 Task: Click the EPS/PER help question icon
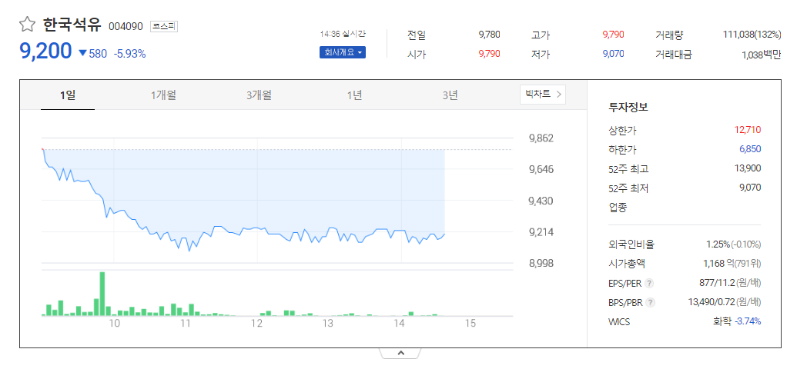point(649,283)
